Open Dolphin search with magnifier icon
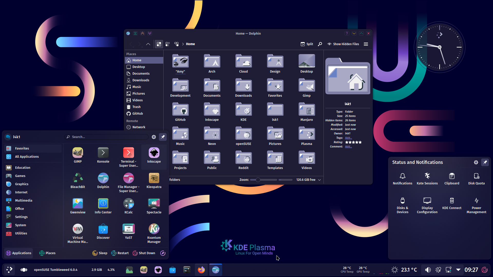This screenshot has height=277, width=493. coord(320,44)
